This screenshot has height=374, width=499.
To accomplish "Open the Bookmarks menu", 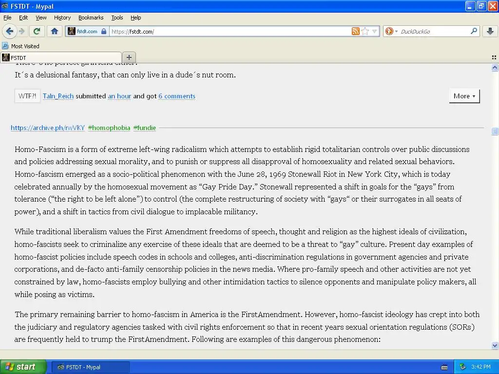I will (91, 18).
